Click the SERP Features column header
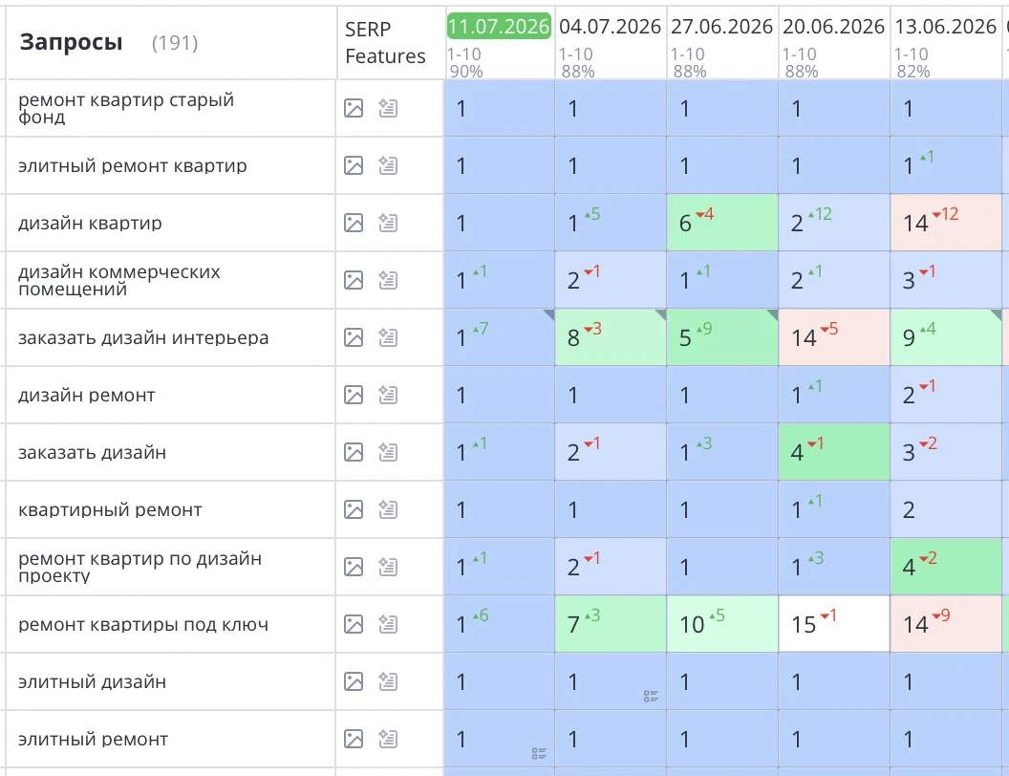Image resolution: width=1009 pixels, height=776 pixels. point(385,42)
